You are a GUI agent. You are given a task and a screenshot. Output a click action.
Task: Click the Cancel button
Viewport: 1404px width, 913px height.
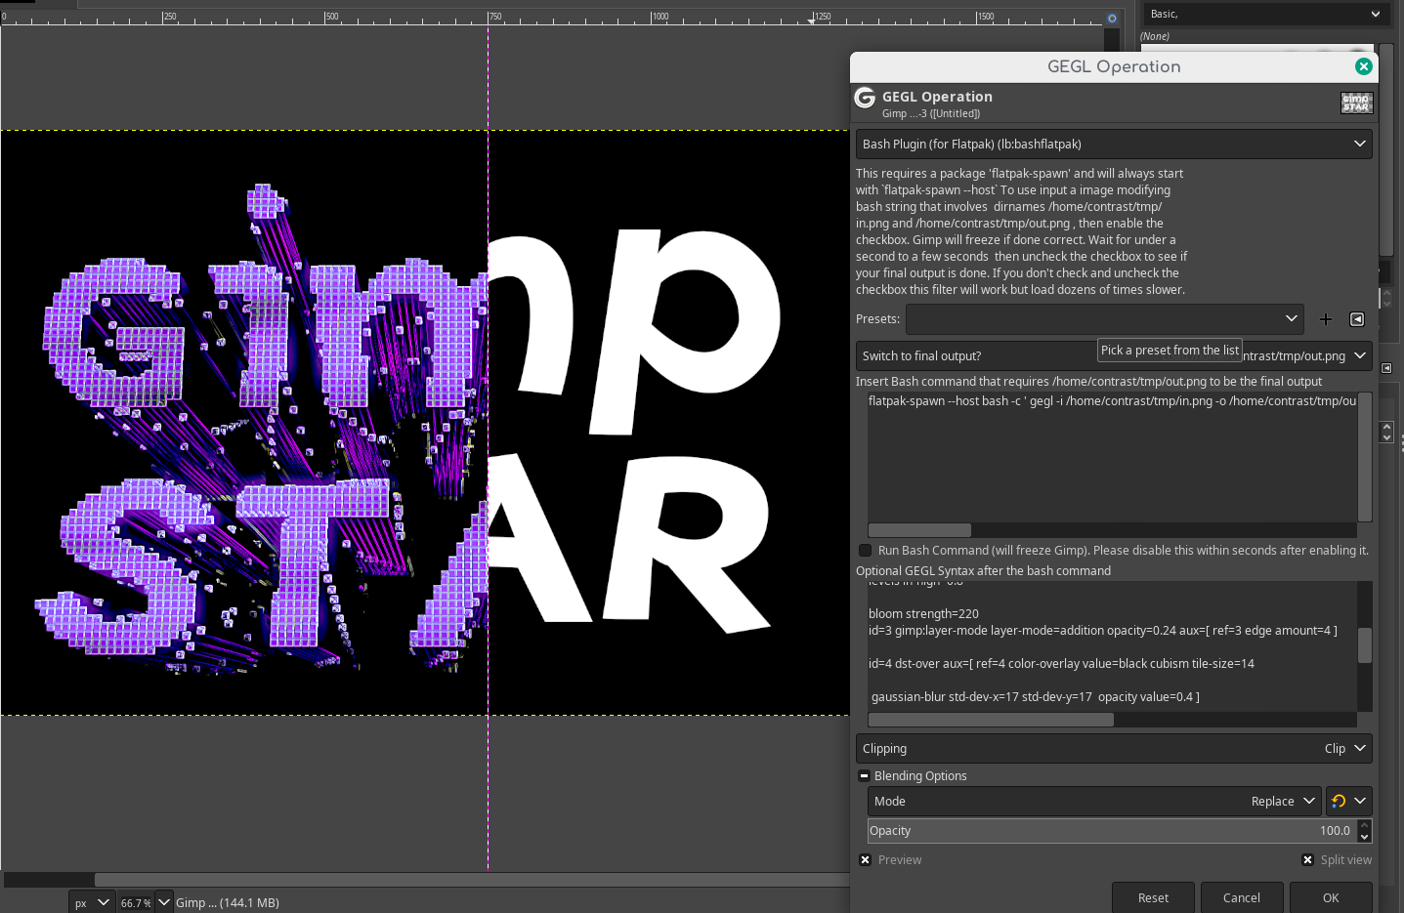[1242, 897]
